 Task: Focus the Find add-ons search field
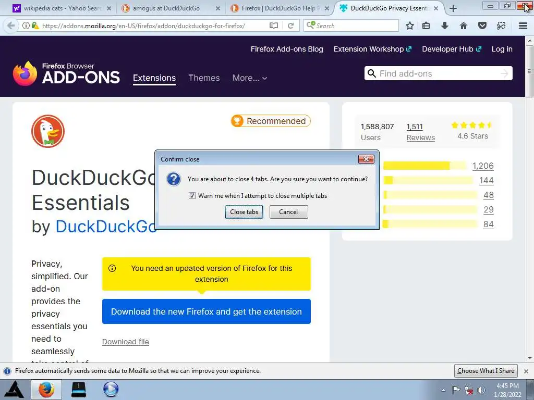[438, 73]
